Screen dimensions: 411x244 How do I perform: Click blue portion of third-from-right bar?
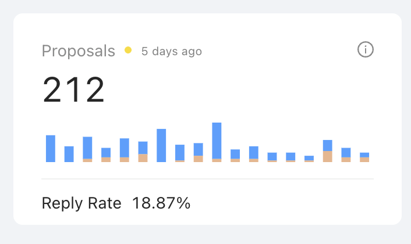pyautogui.click(x=327, y=145)
